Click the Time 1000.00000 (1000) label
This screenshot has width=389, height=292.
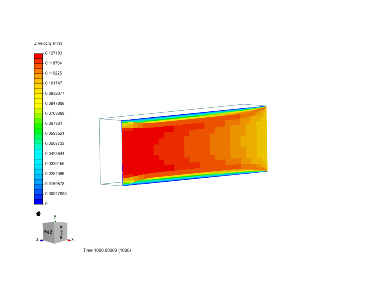pyautogui.click(x=107, y=250)
